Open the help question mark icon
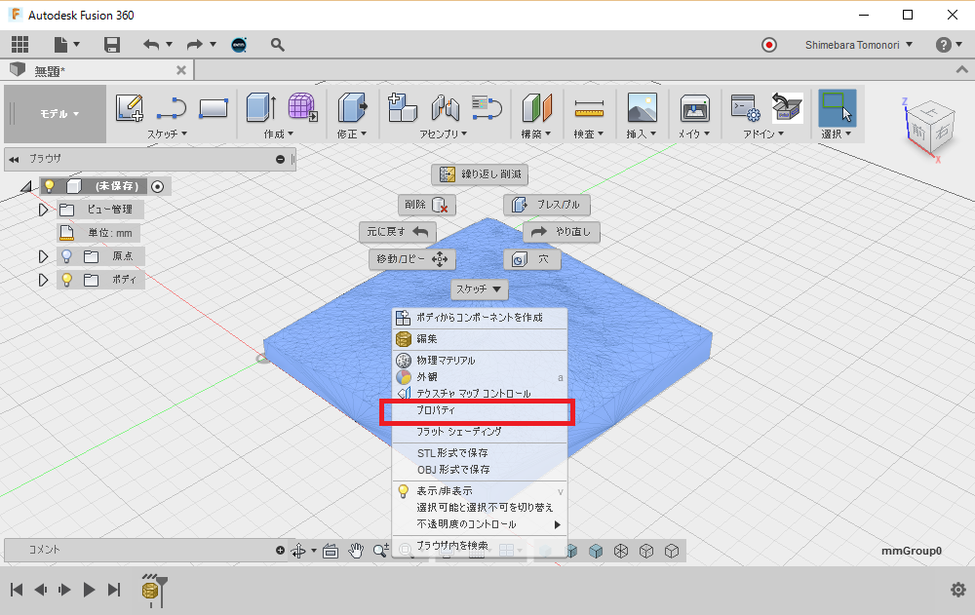This screenshot has height=615, width=975. pyautogui.click(x=943, y=45)
